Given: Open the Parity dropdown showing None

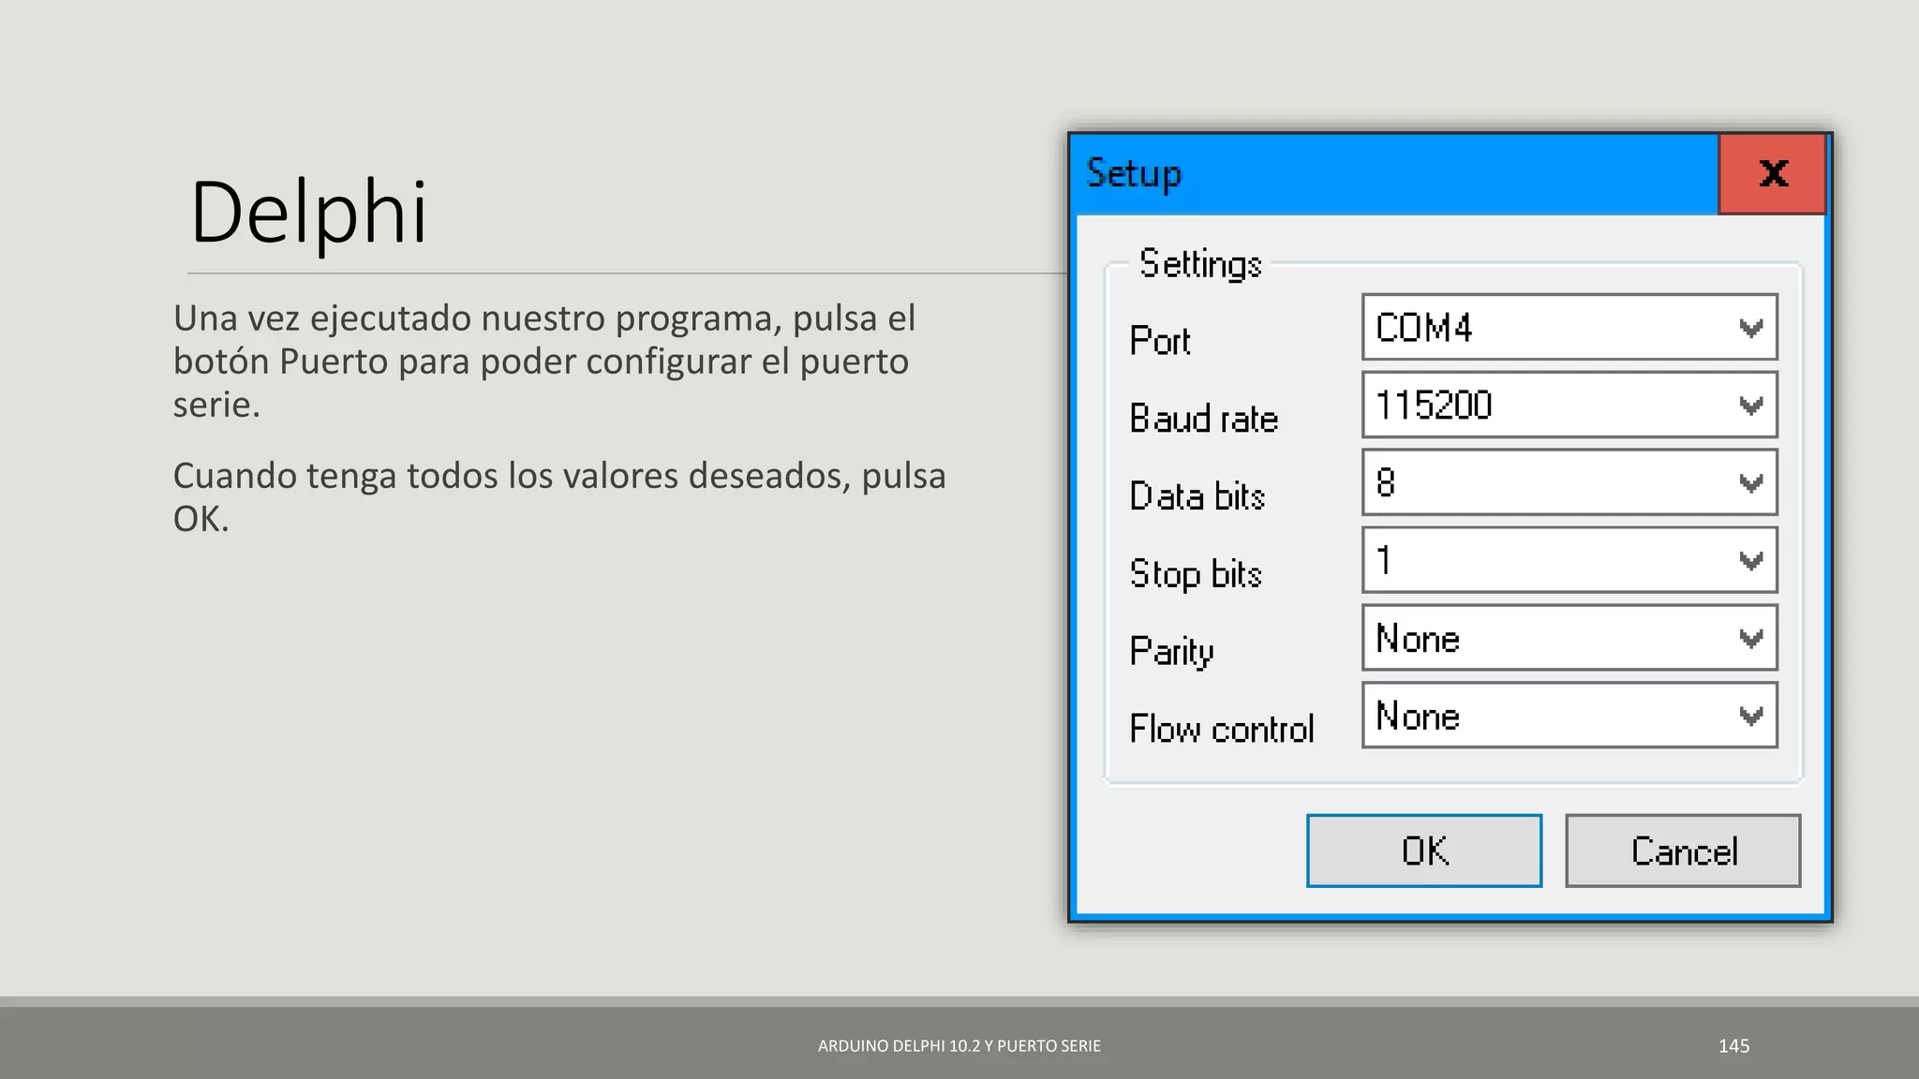Looking at the screenshot, I should pyautogui.click(x=1569, y=638).
